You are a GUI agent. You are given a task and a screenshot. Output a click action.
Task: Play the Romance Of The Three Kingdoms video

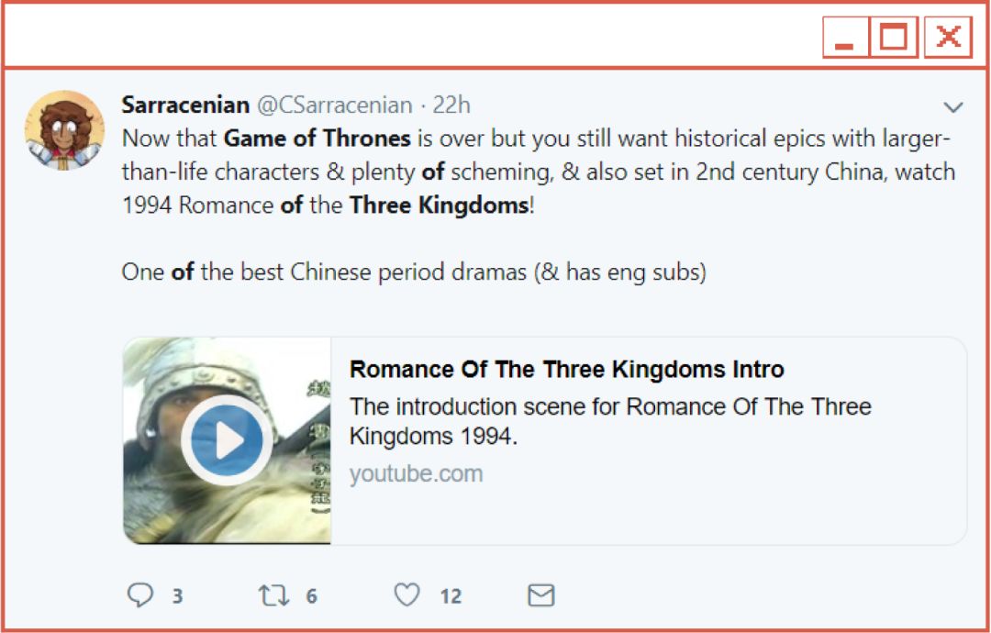click(226, 439)
